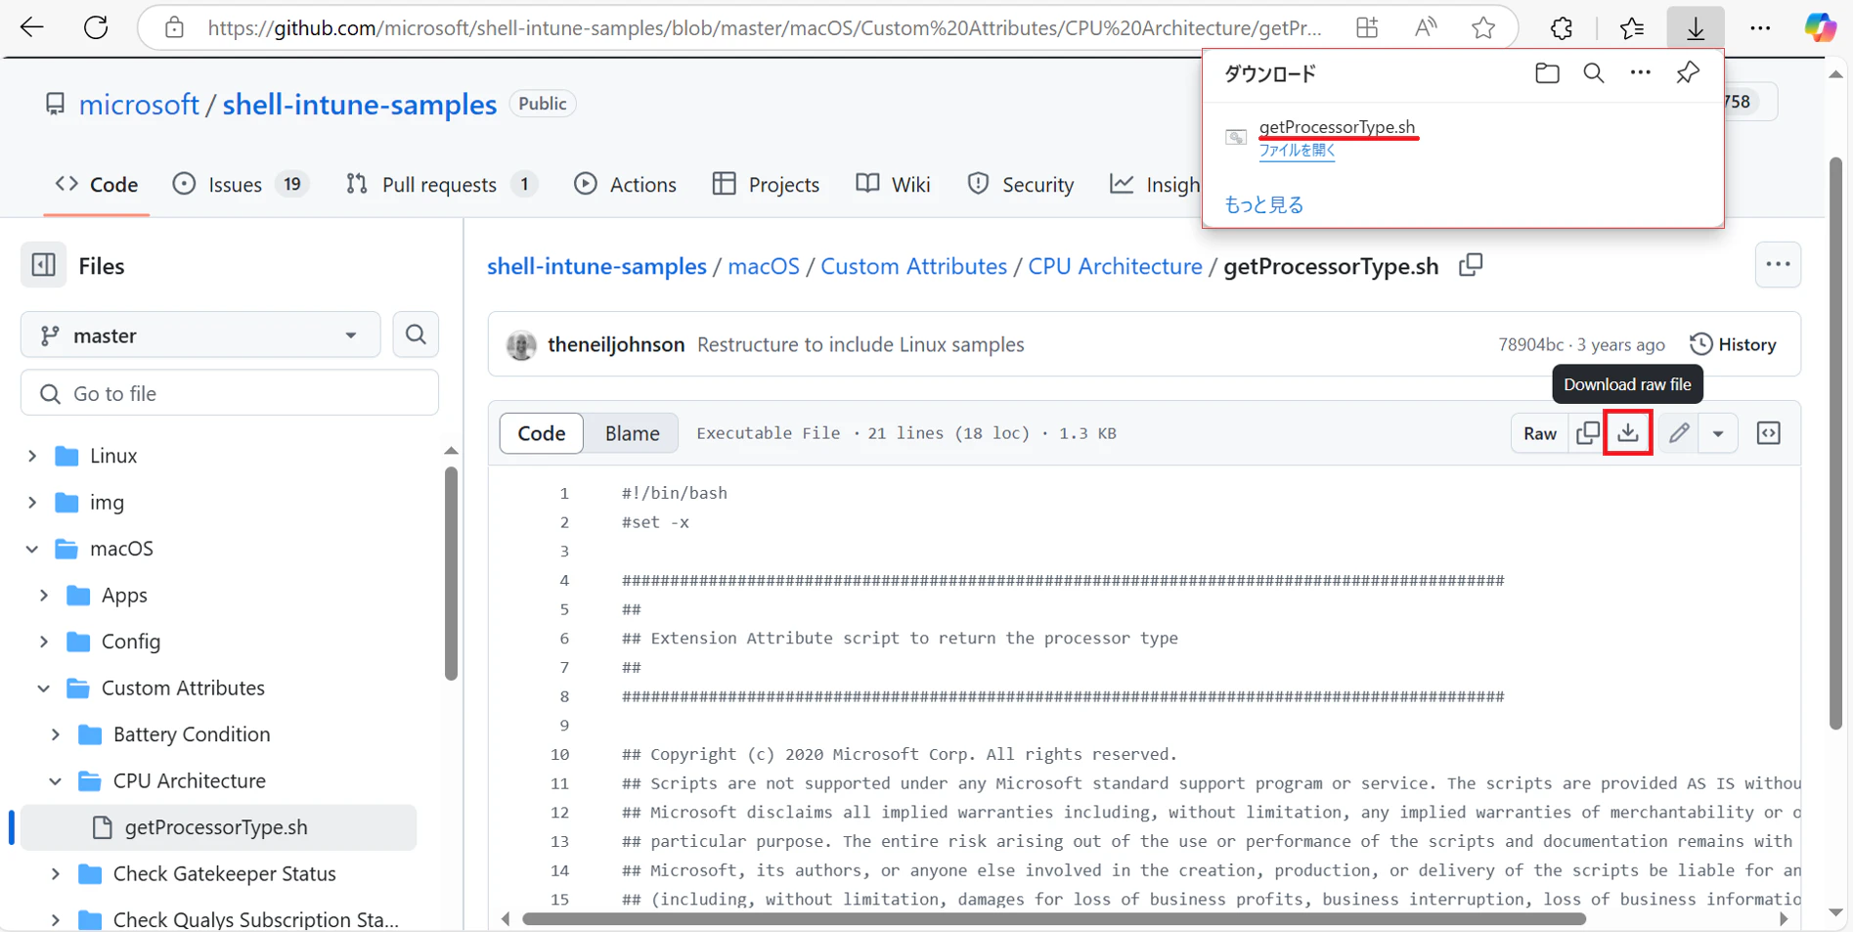Copy the getProcessorType.sh file path
The width and height of the screenshot is (1853, 932).
coord(1471,265)
